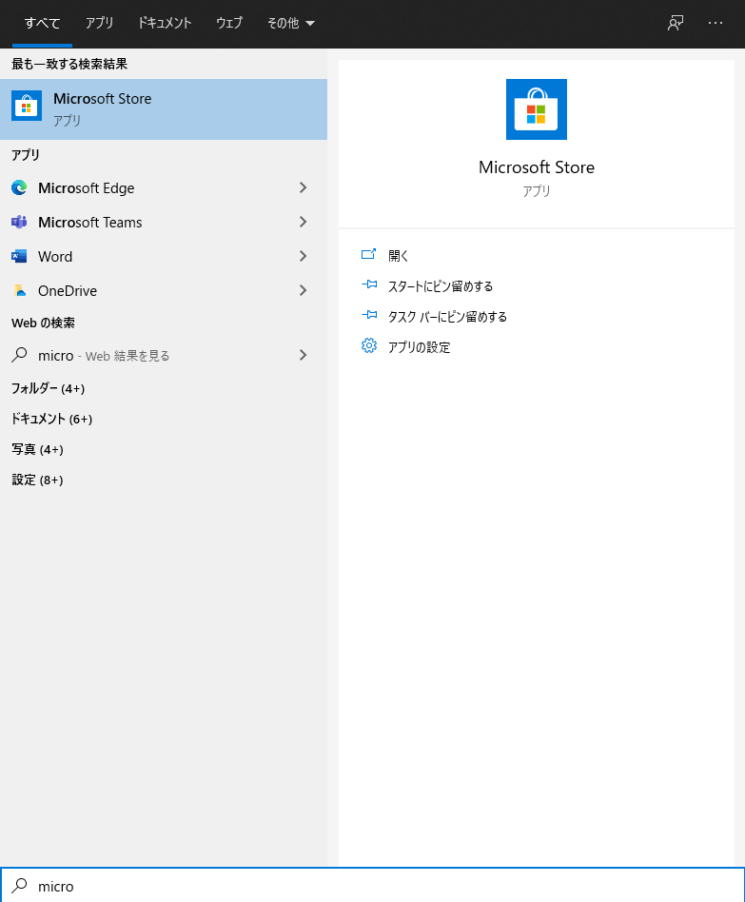This screenshot has height=902, width=745.
Task: Select the Microsoft Store best match result
Action: tap(164, 109)
